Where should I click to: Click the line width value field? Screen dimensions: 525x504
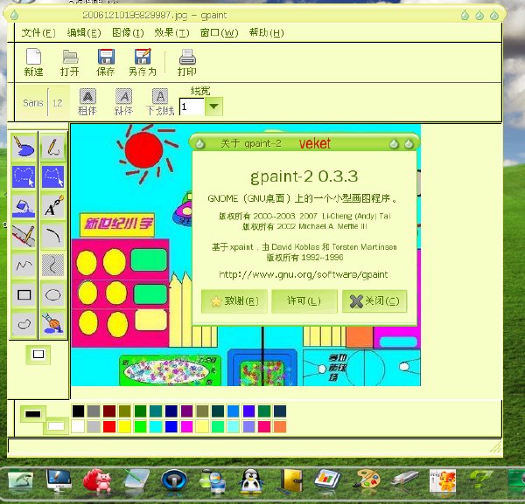click(x=192, y=107)
